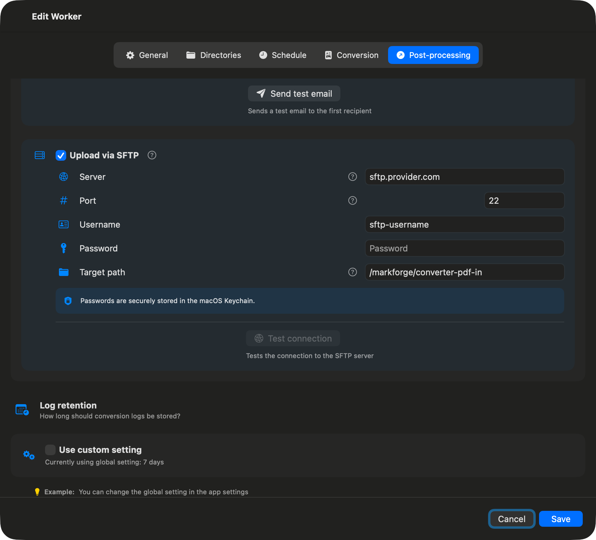Select the Post-processing tab
Screen dimensions: 596x540
433,55
